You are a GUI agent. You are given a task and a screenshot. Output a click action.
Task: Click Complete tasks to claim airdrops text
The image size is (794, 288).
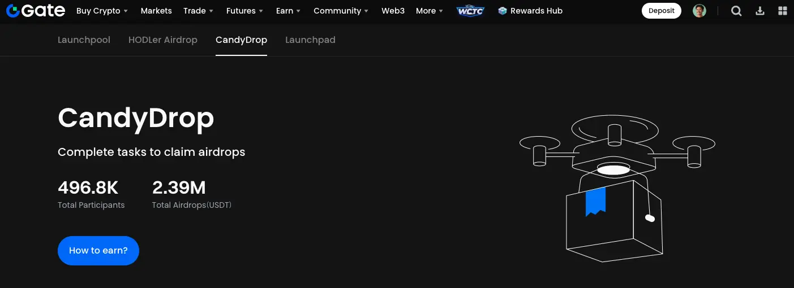pyautogui.click(x=152, y=152)
